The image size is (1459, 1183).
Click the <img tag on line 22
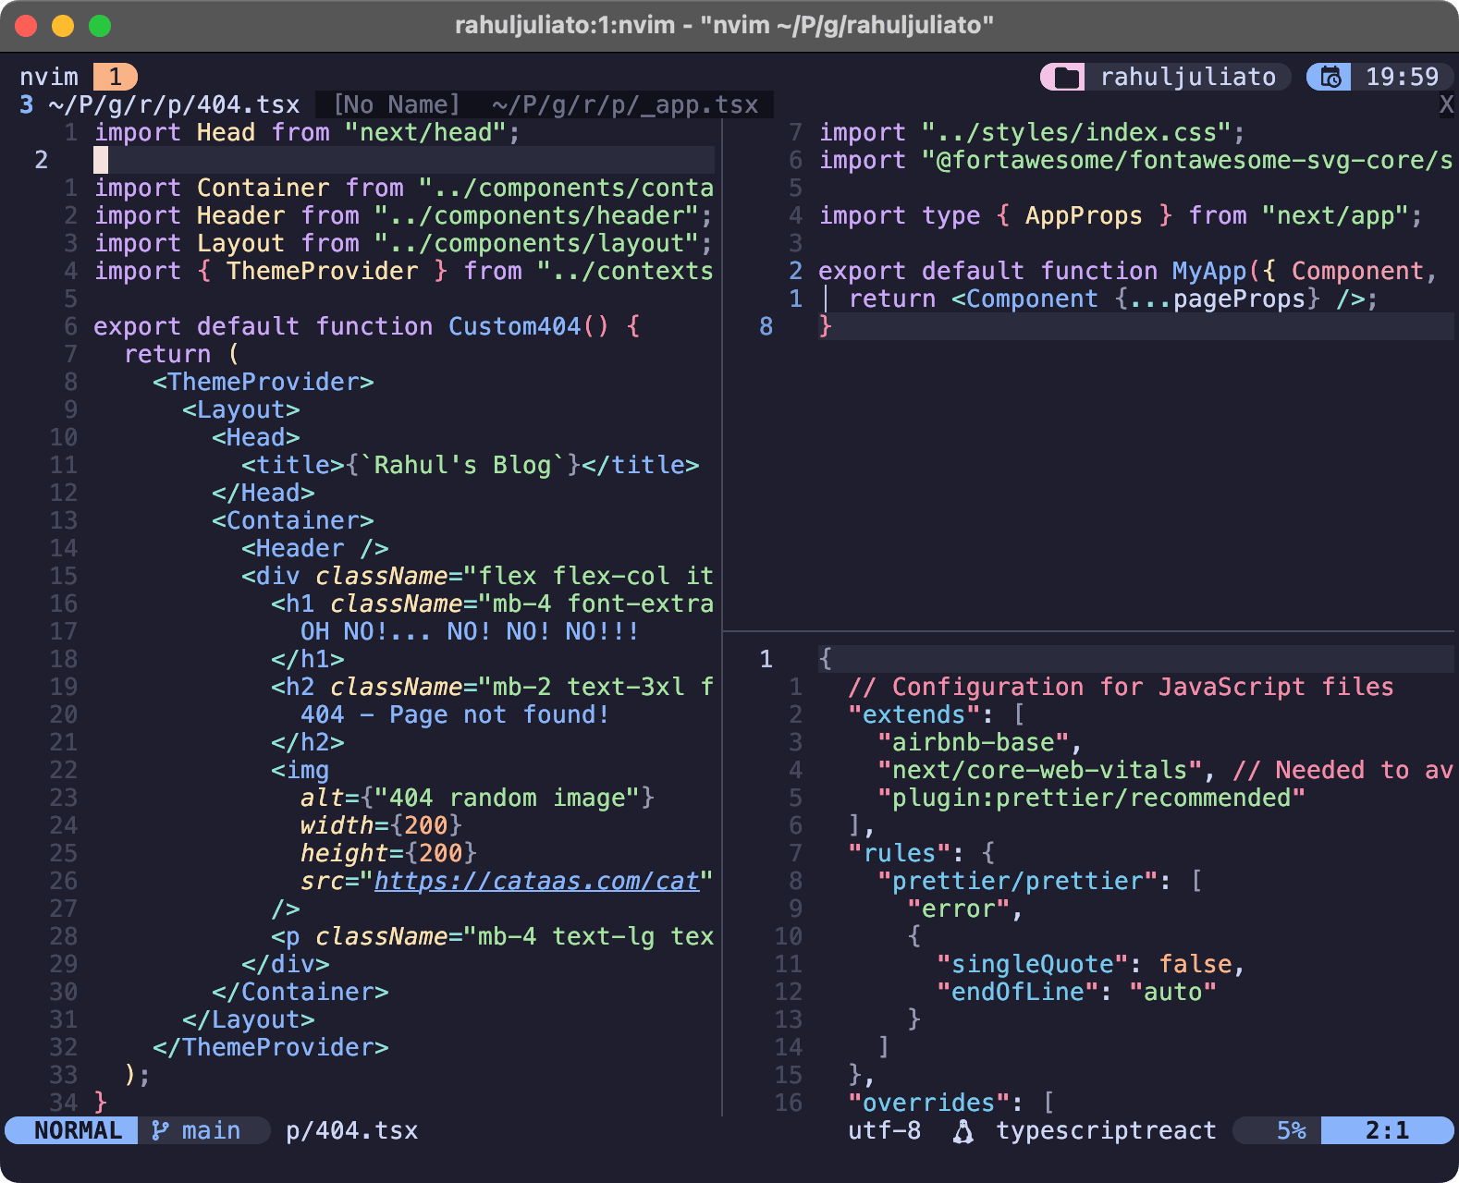coord(300,770)
